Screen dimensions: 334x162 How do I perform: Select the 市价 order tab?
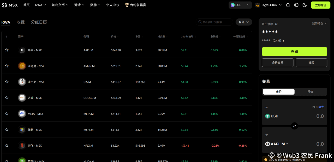click(279, 92)
